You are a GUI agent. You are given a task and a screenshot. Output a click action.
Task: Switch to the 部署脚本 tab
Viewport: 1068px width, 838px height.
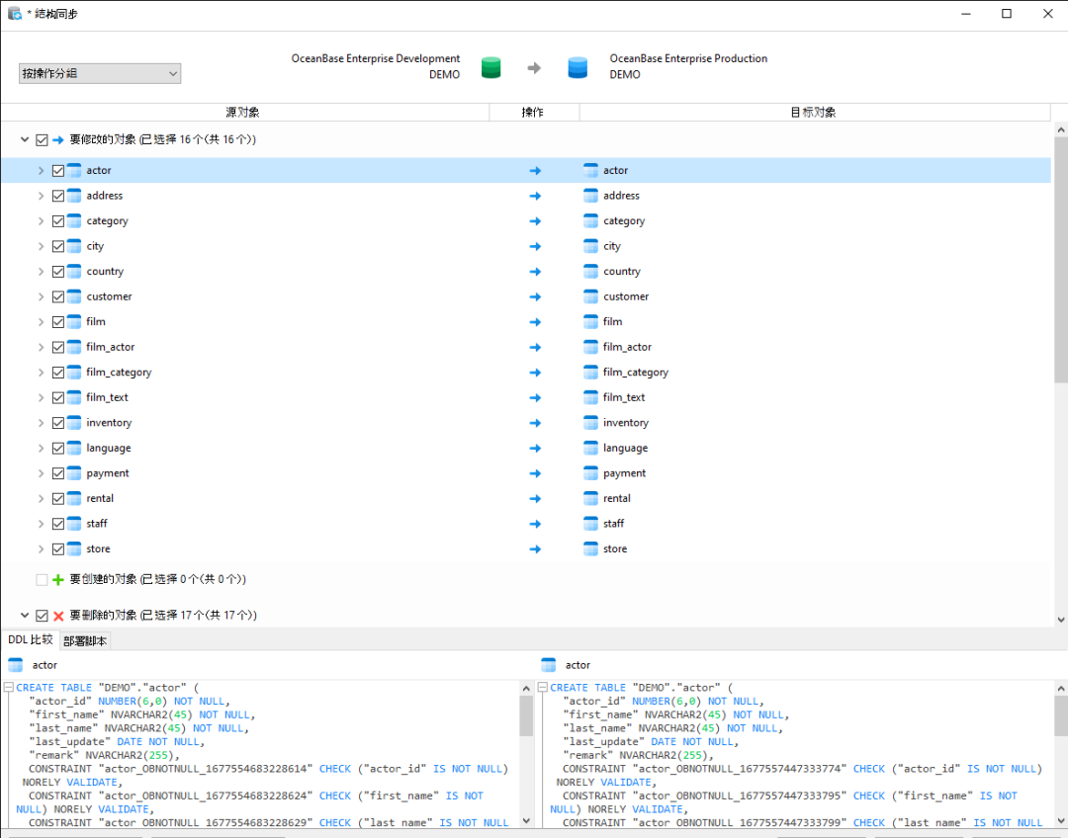(85, 640)
